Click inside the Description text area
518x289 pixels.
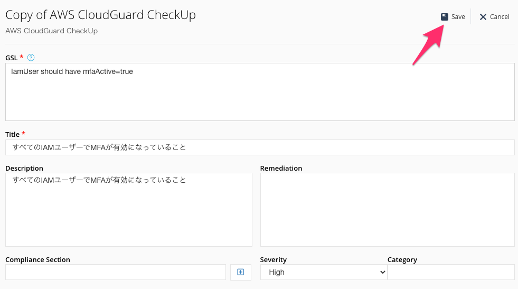pos(129,209)
